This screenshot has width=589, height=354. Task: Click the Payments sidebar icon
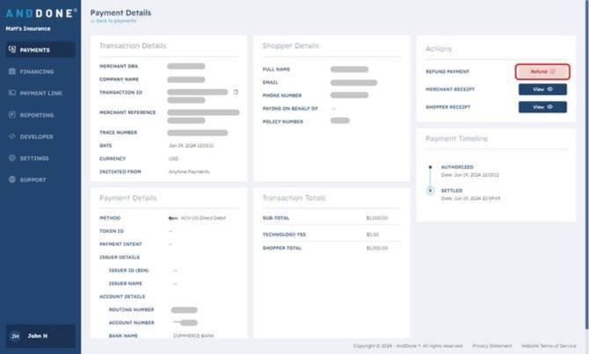pos(12,50)
